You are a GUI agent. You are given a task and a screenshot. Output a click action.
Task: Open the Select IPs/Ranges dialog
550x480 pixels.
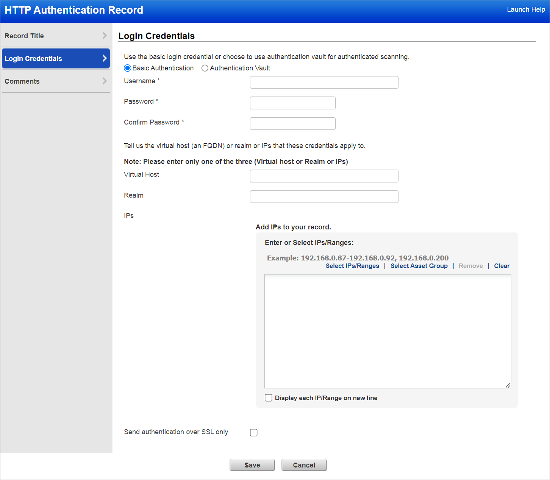click(x=352, y=266)
